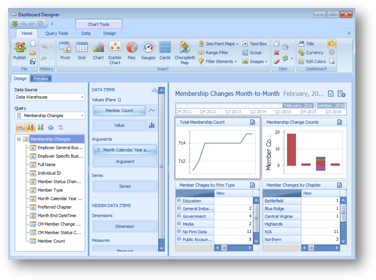Select the Member Type field
The height and width of the screenshot is (280, 376).
(50, 190)
